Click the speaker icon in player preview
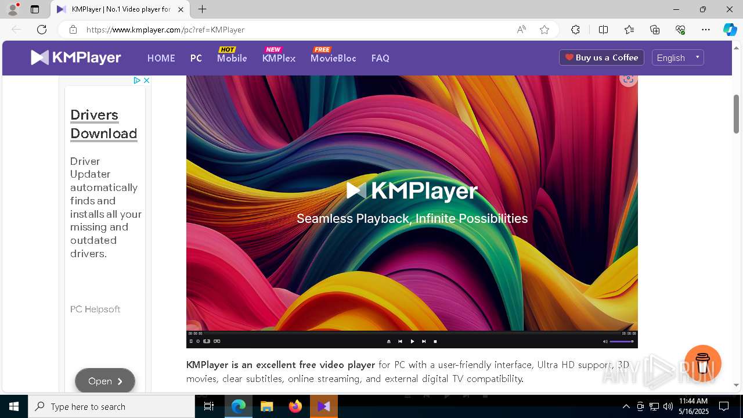This screenshot has width=743, height=418. pyautogui.click(x=605, y=341)
